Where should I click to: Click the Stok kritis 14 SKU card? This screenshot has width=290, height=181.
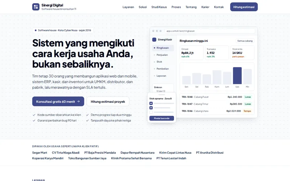click(x=242, y=53)
